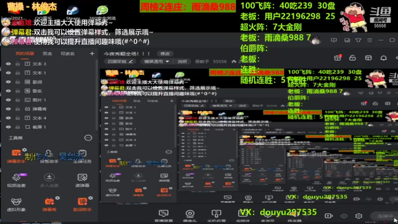Click the 今夜秀翻全场 stream title in outermost window
The width and height of the screenshot is (398, 224).
coord(127,54)
